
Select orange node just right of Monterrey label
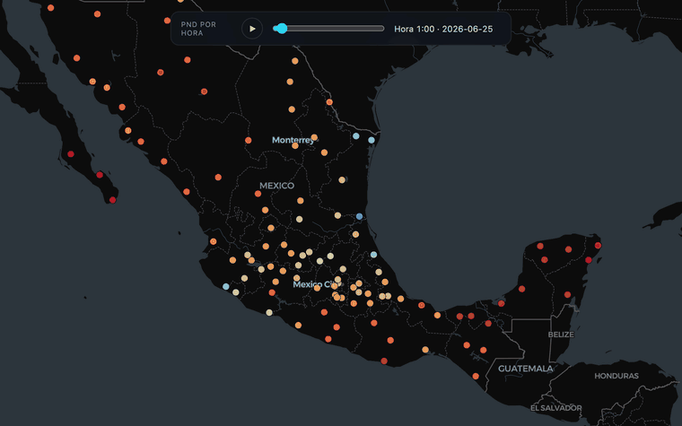point(314,137)
